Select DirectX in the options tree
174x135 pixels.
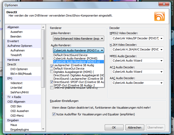click(x=23, y=64)
